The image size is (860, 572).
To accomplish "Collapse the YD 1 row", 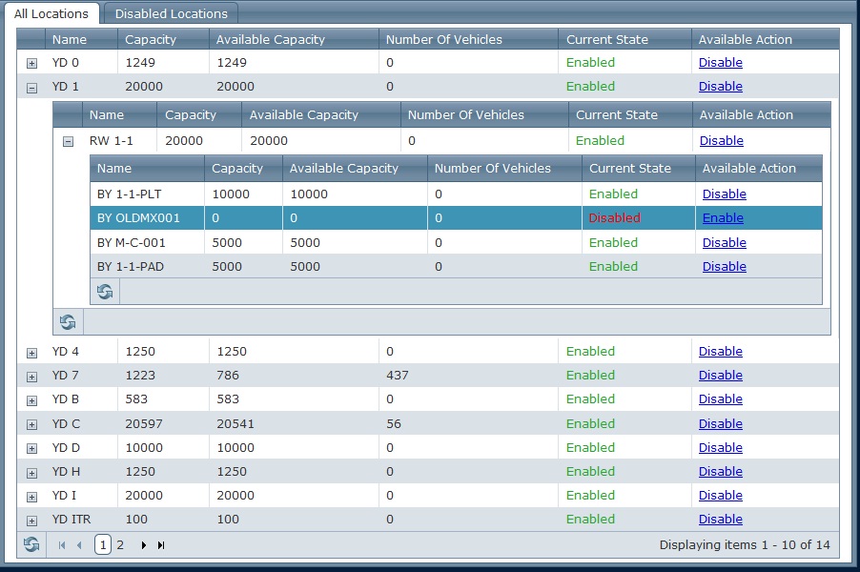I will point(31,88).
